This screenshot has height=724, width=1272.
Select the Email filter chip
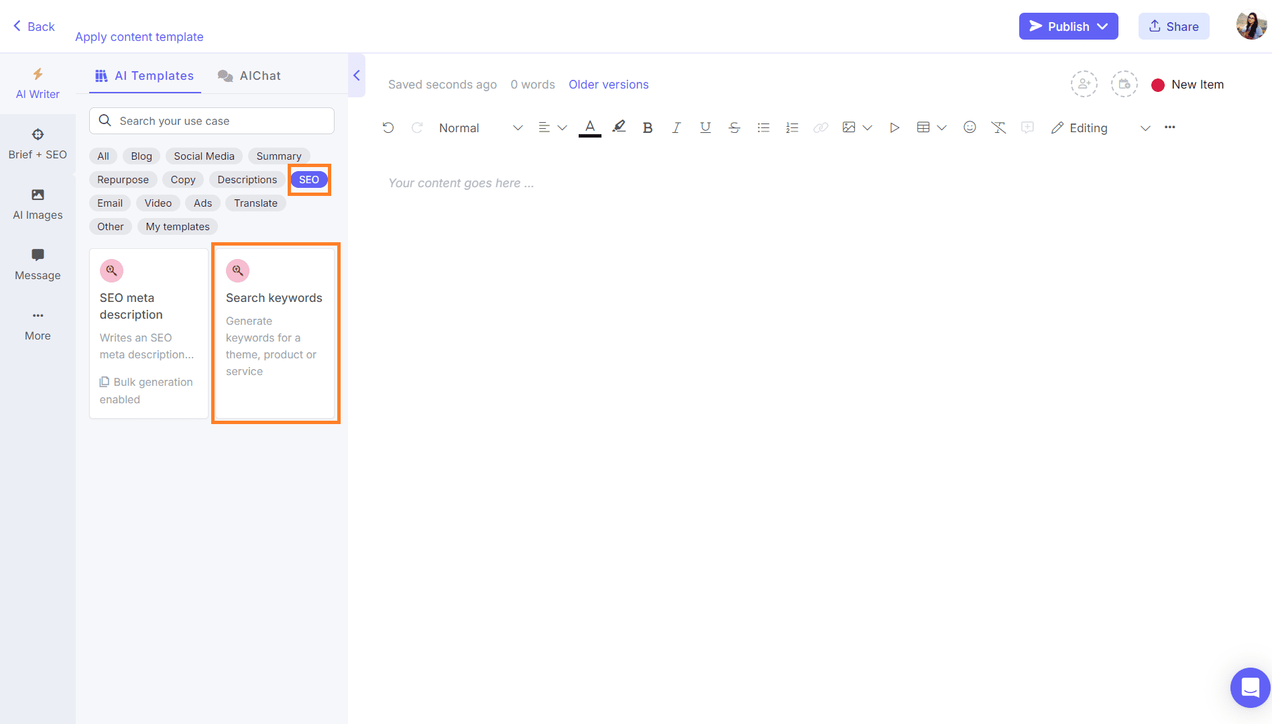click(110, 203)
